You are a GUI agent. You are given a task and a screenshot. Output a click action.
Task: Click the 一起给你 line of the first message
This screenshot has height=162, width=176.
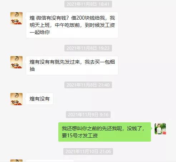40,32
